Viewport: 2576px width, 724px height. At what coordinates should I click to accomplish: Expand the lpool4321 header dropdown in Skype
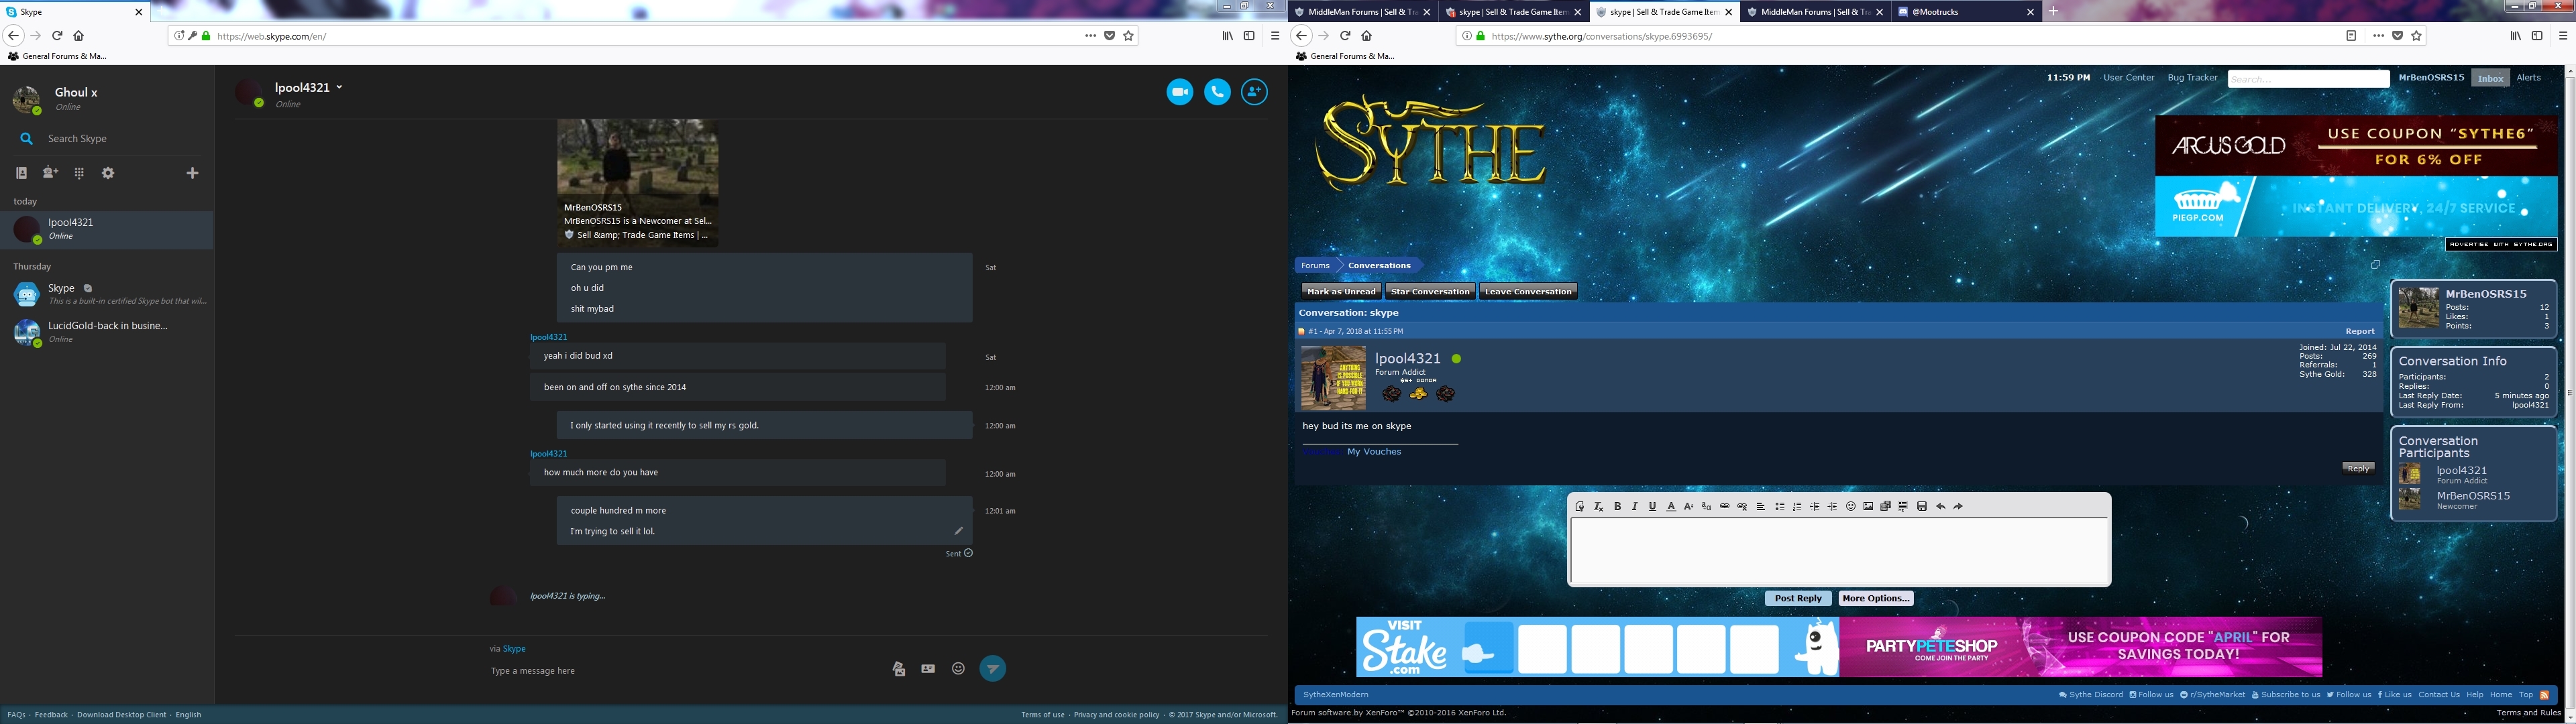pos(339,88)
